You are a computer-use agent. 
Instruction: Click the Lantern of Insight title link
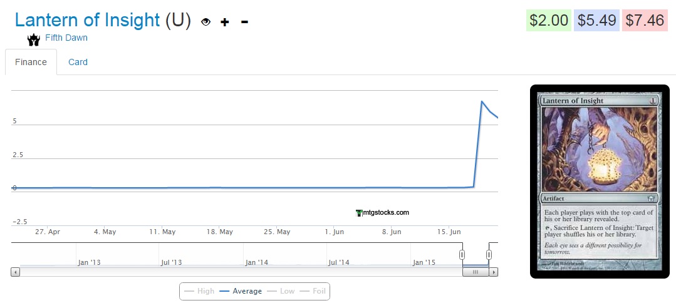(88, 20)
